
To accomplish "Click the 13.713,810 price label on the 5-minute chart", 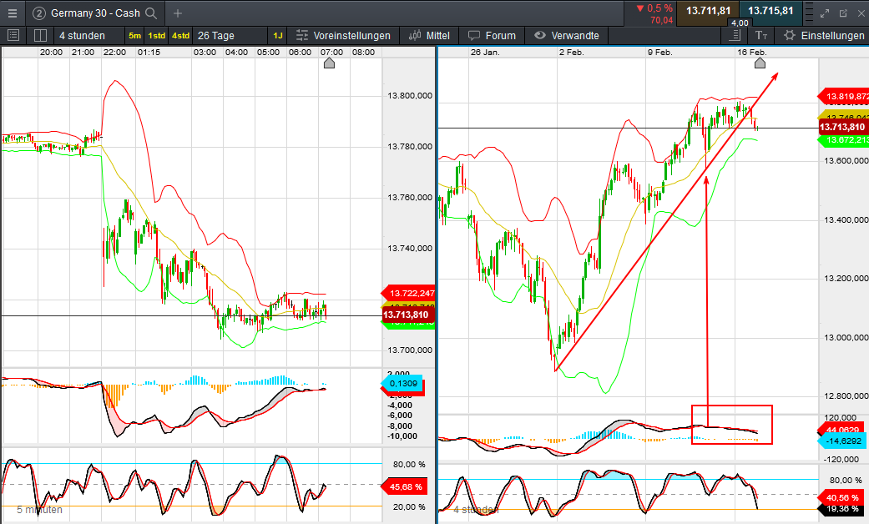I will (x=407, y=315).
